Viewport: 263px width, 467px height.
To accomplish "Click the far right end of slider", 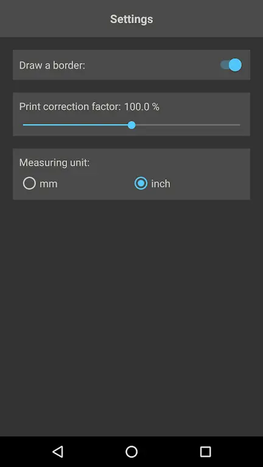I will 239,125.
